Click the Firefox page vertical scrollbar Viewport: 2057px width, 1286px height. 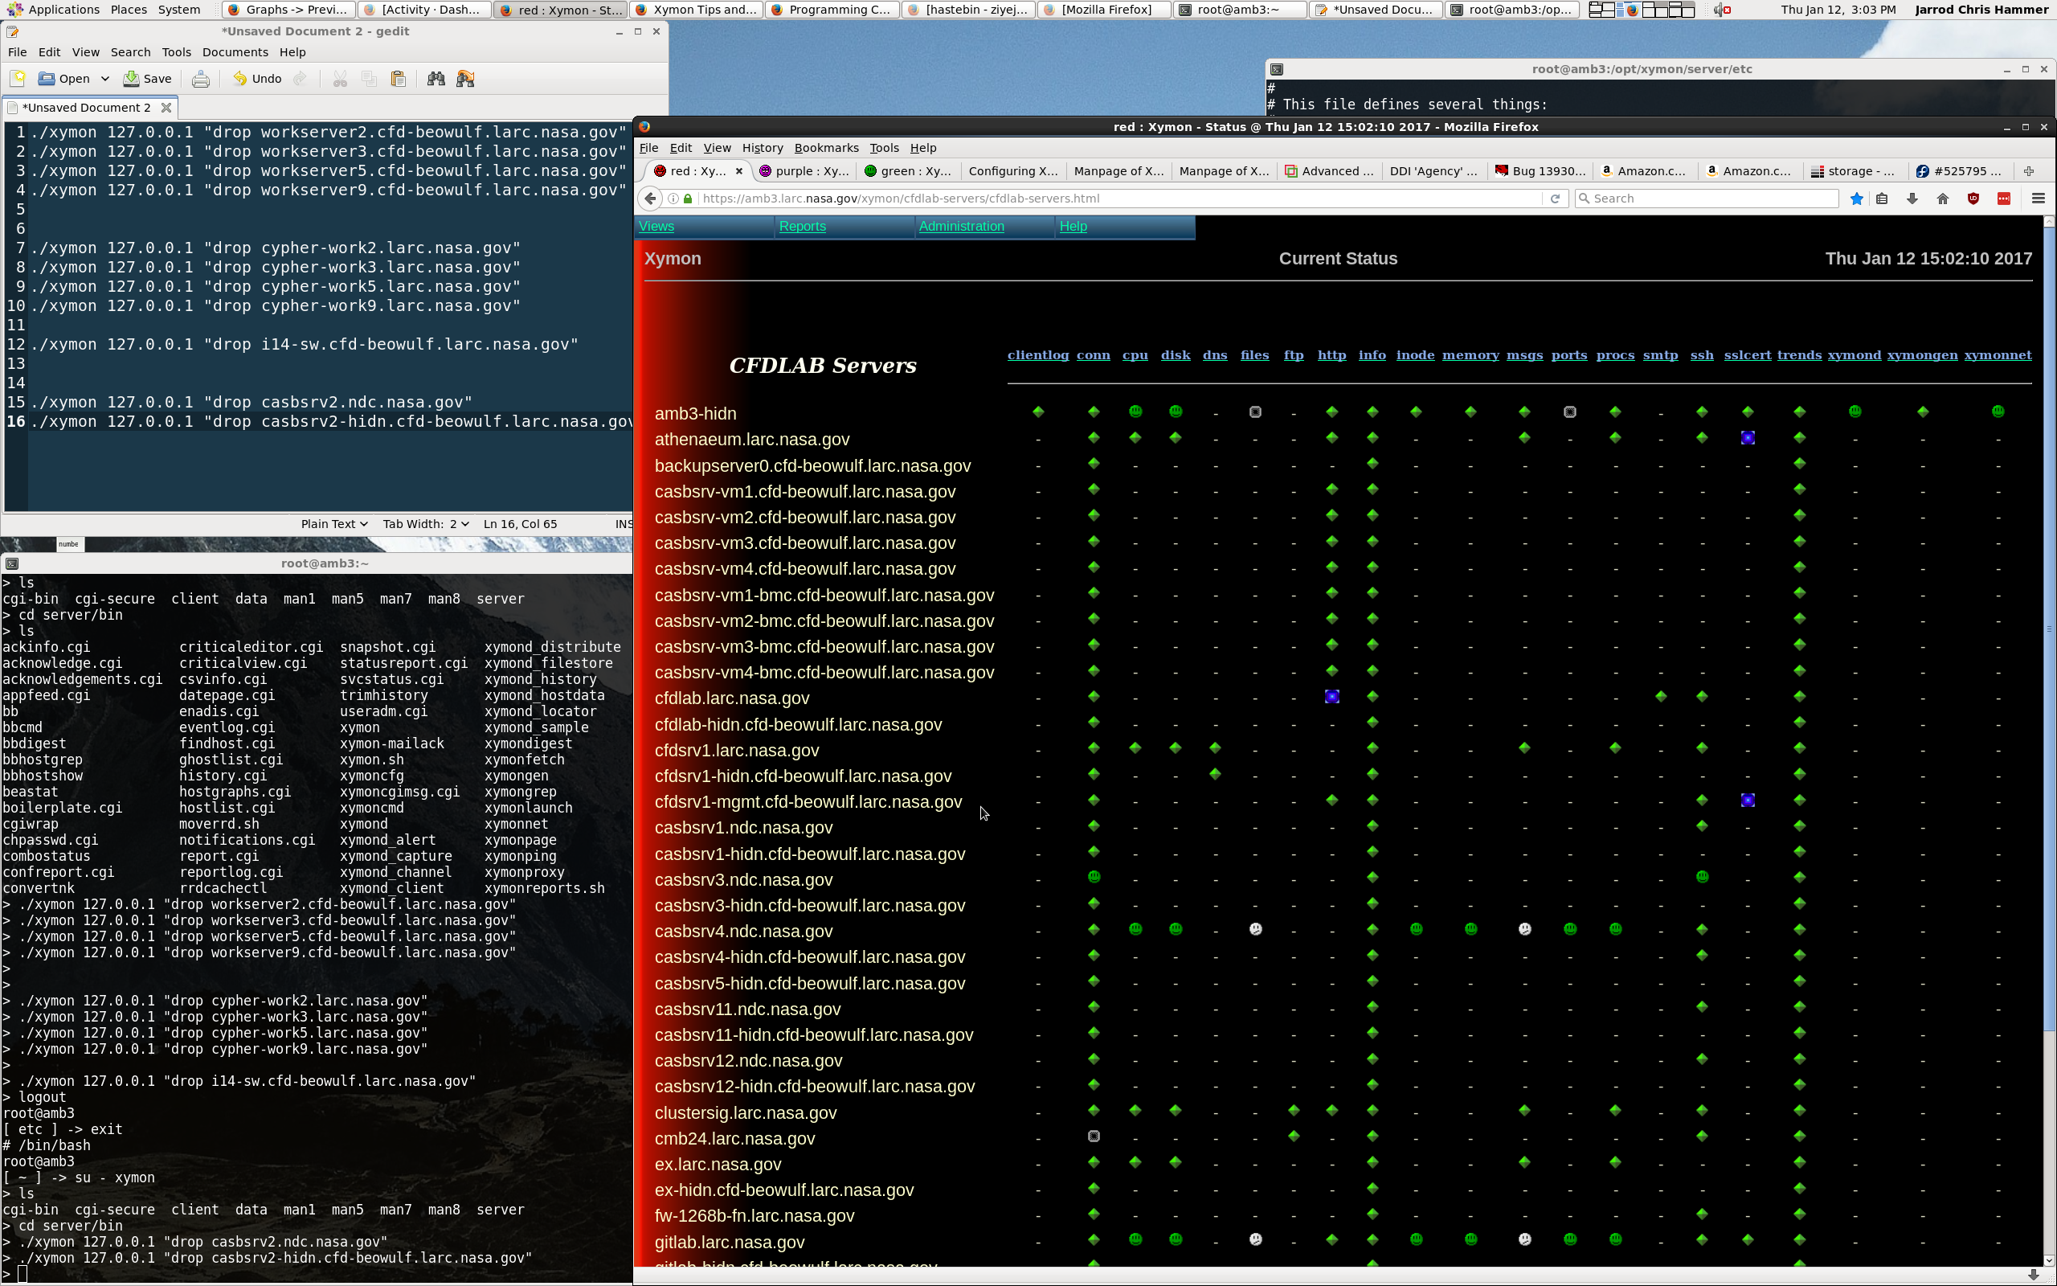(x=2049, y=629)
